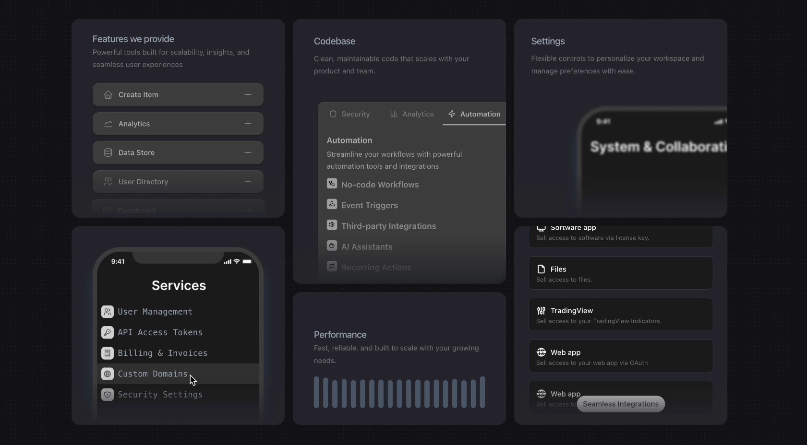Expand Create Item with plus icon
The width and height of the screenshot is (807, 445).
pos(248,94)
